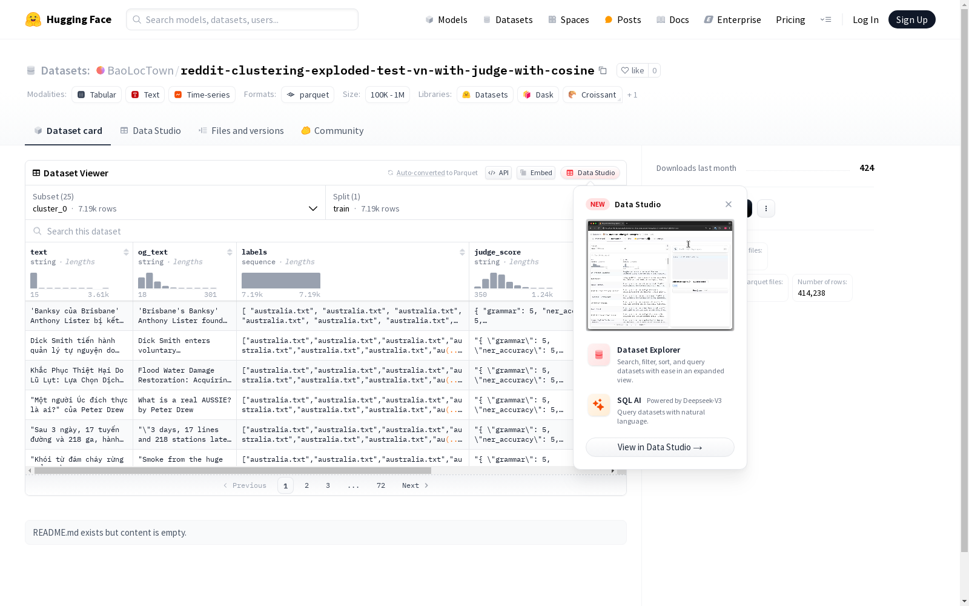
Task: Select the Time-series modality tag
Action: click(202, 95)
